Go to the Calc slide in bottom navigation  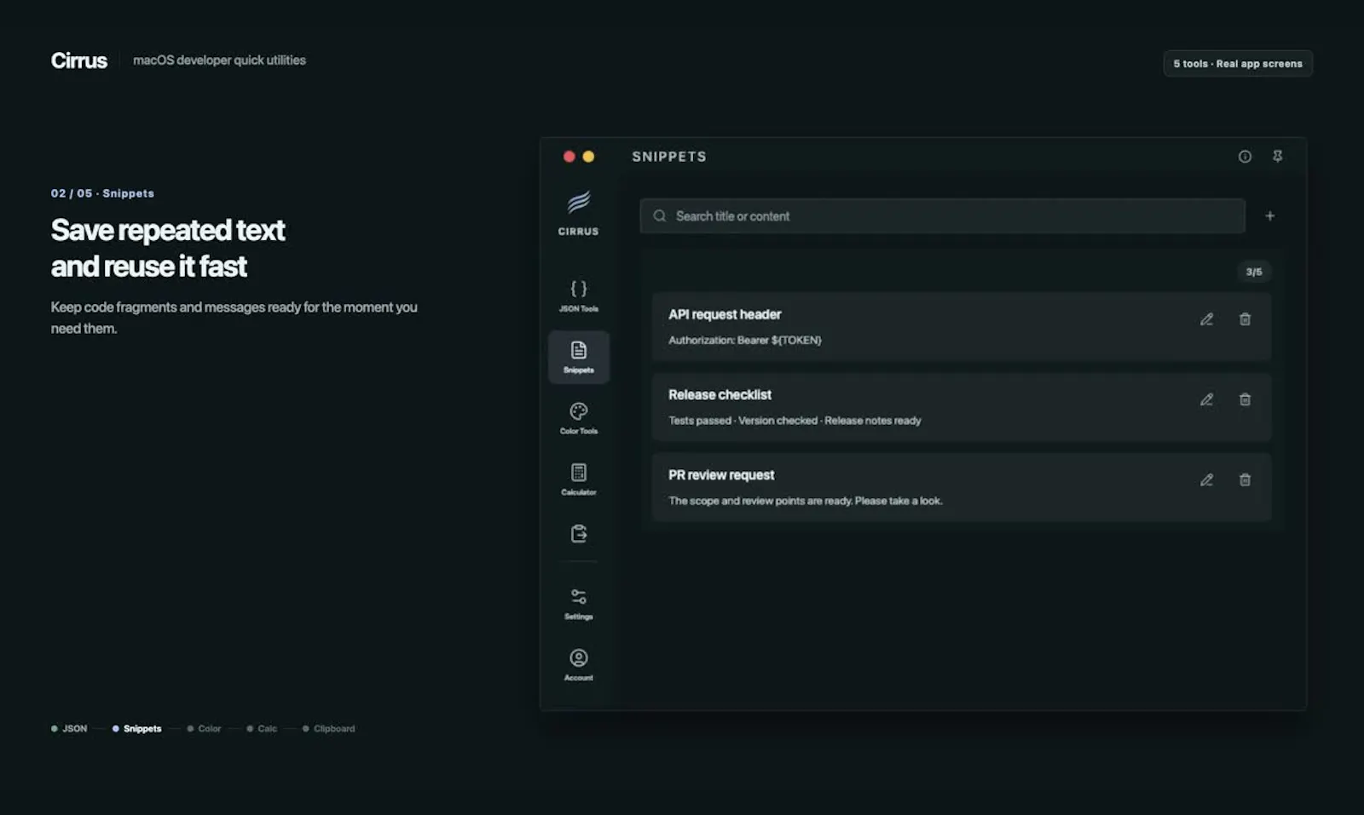point(262,729)
